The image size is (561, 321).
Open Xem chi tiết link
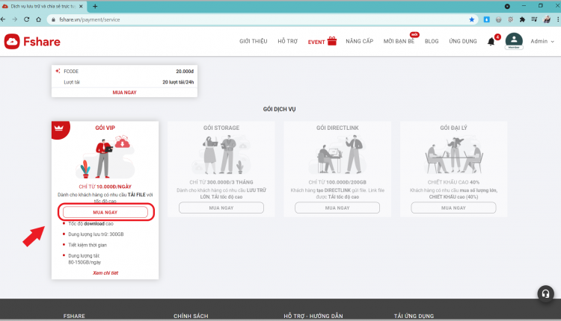105,272
